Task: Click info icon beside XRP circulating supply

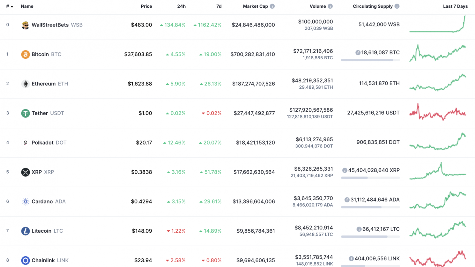Action: click(345, 170)
